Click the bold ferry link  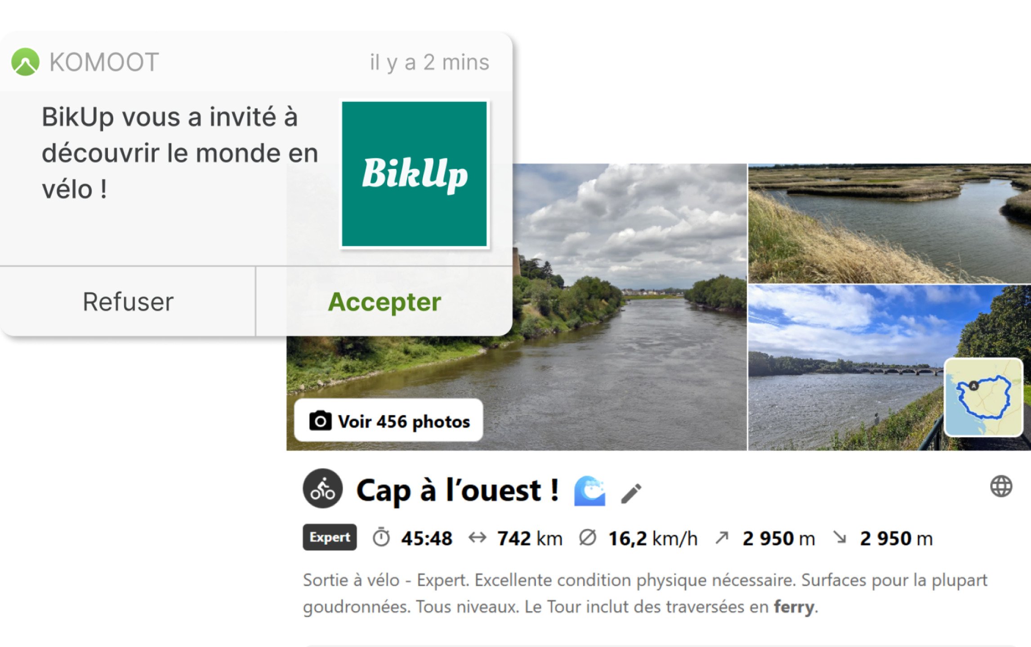coord(794,607)
